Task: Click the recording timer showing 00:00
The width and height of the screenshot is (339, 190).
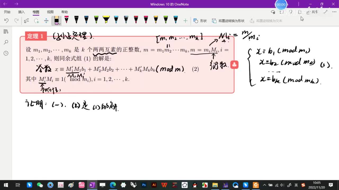Action: point(281,4)
